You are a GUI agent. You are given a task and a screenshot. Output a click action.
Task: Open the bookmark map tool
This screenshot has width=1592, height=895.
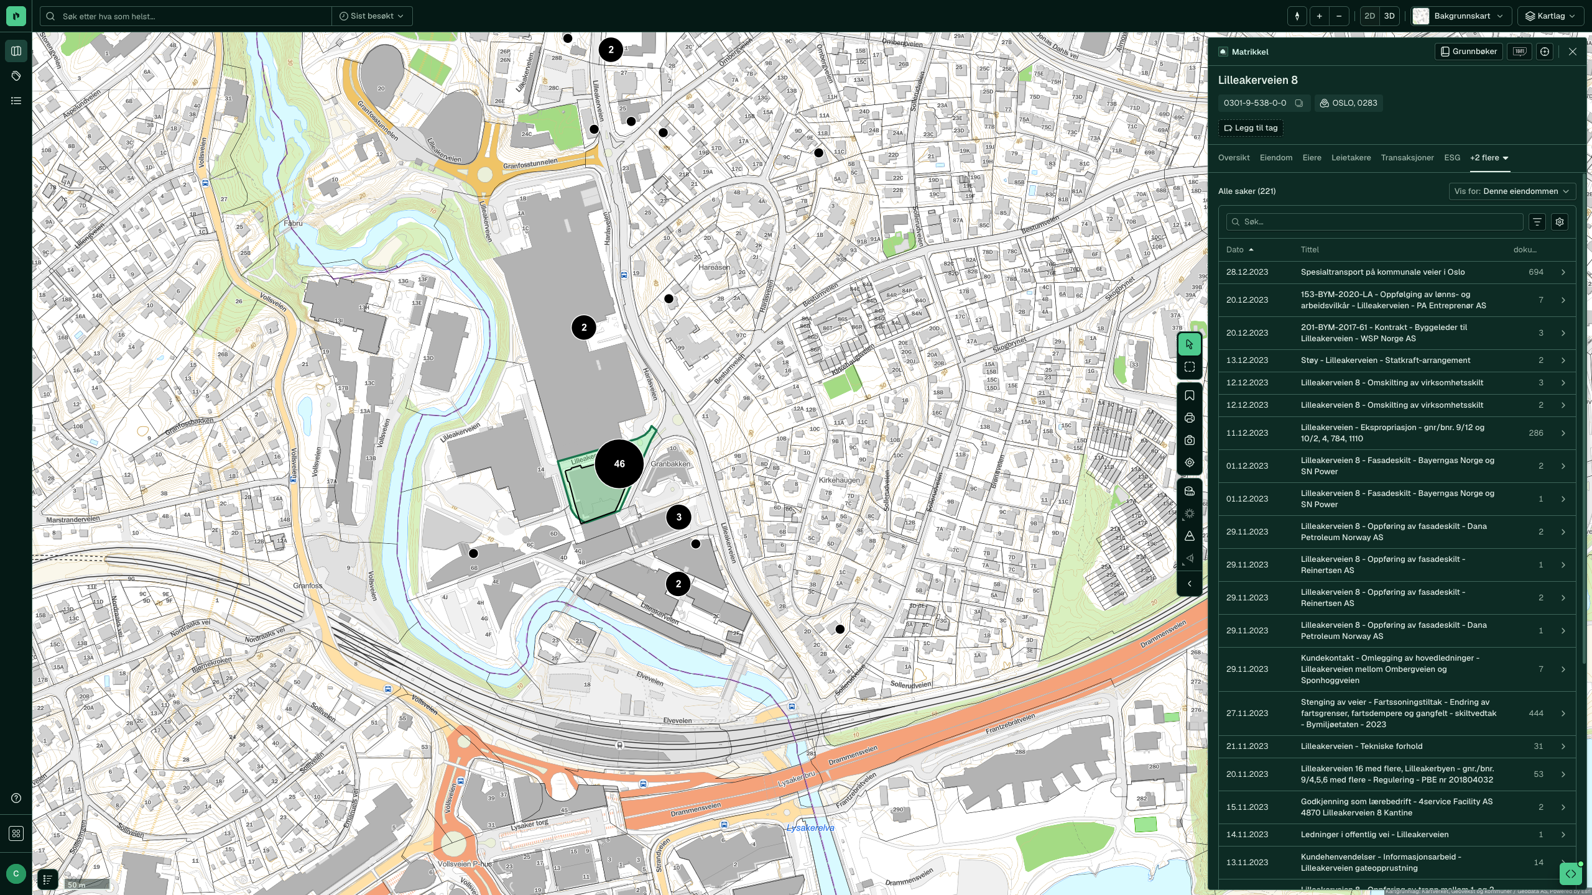point(1189,395)
